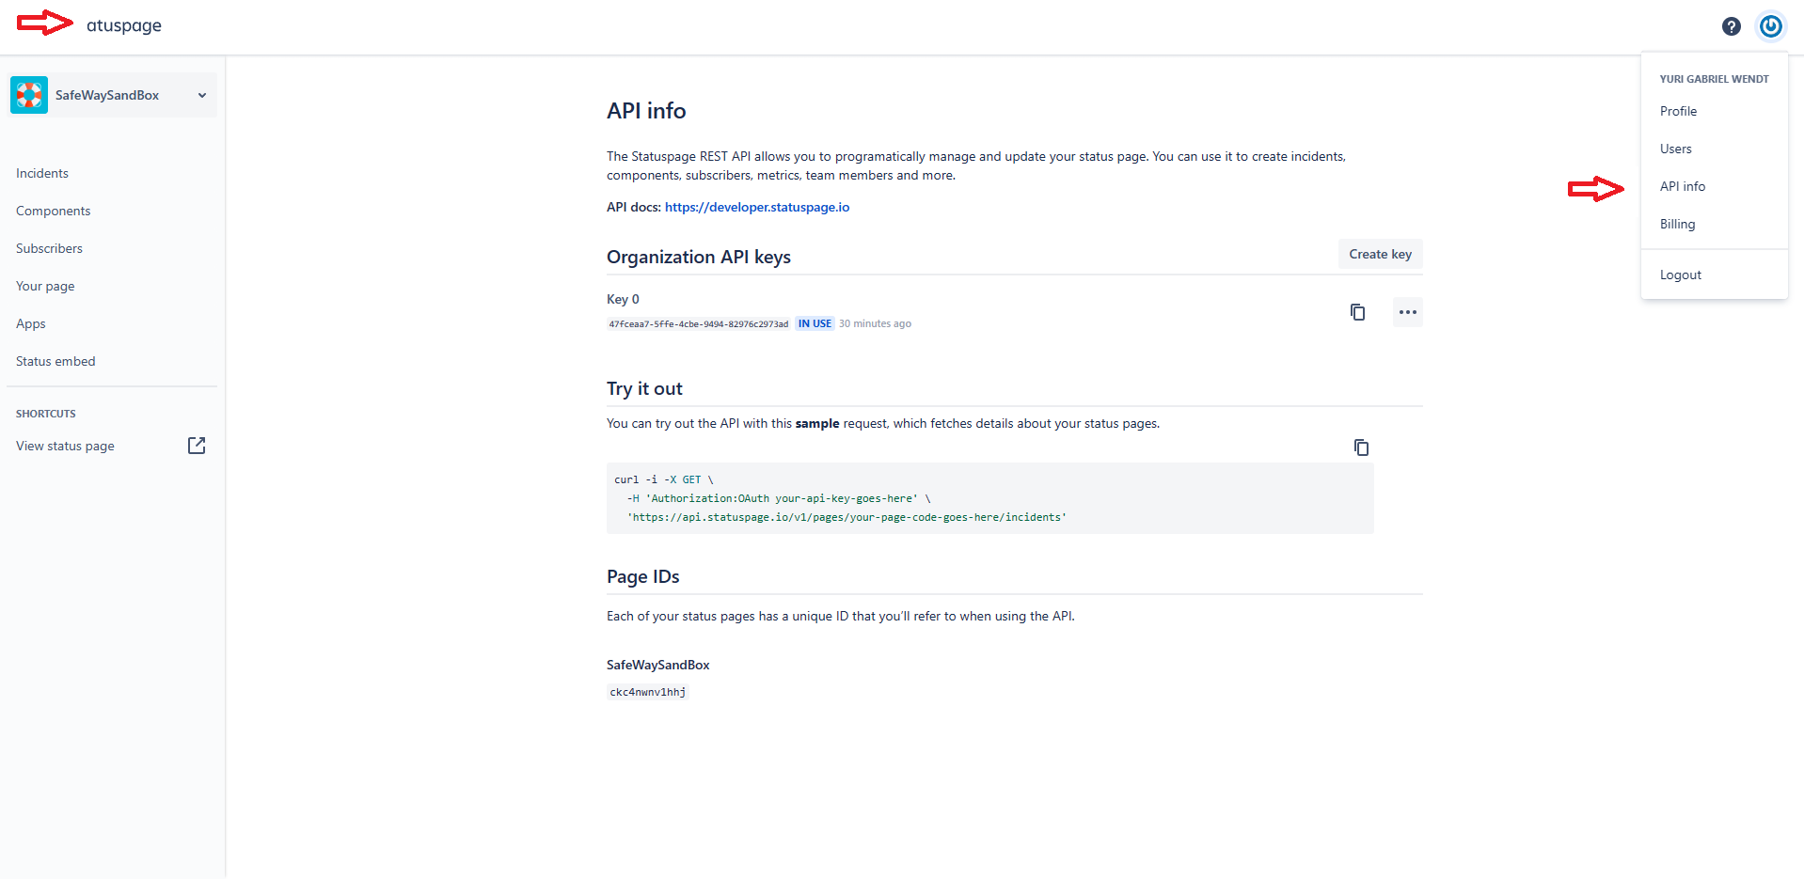This screenshot has height=879, width=1804.
Task: Click the SHORTCUTS section label
Action: point(46,414)
